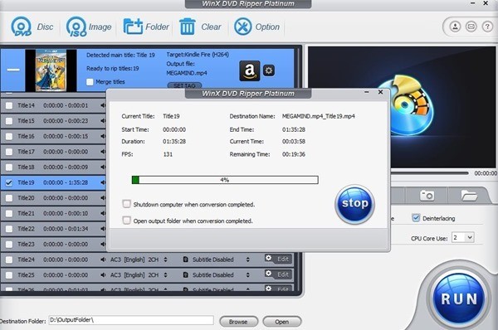Click the user account icon
This screenshot has width=498, height=330.
tap(455, 27)
